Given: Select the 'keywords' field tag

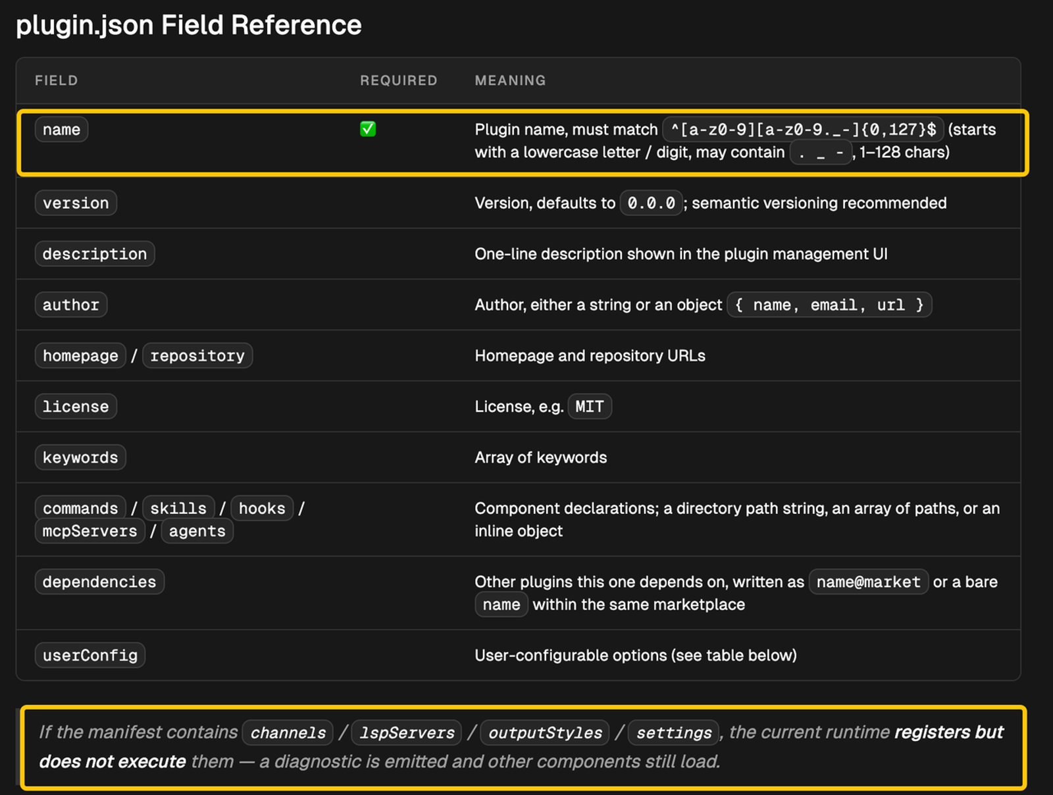Looking at the screenshot, I should tap(80, 457).
